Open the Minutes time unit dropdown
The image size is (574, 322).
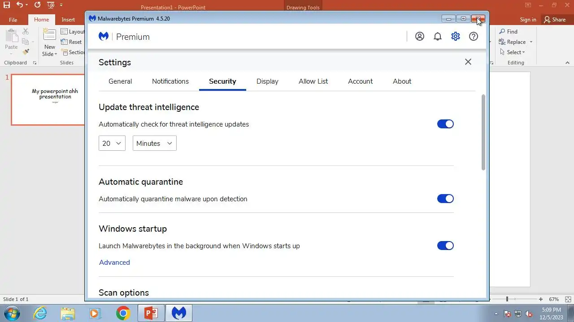point(155,143)
